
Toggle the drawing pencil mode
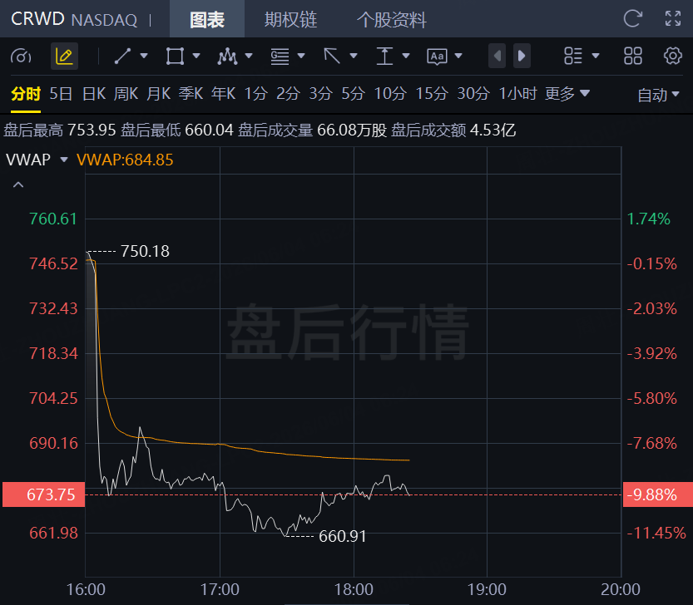[x=65, y=56]
